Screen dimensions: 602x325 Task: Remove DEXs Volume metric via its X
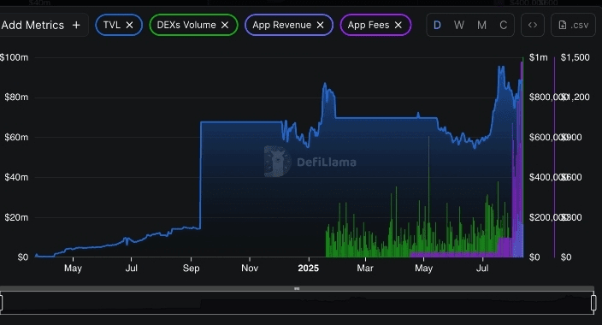coord(225,25)
